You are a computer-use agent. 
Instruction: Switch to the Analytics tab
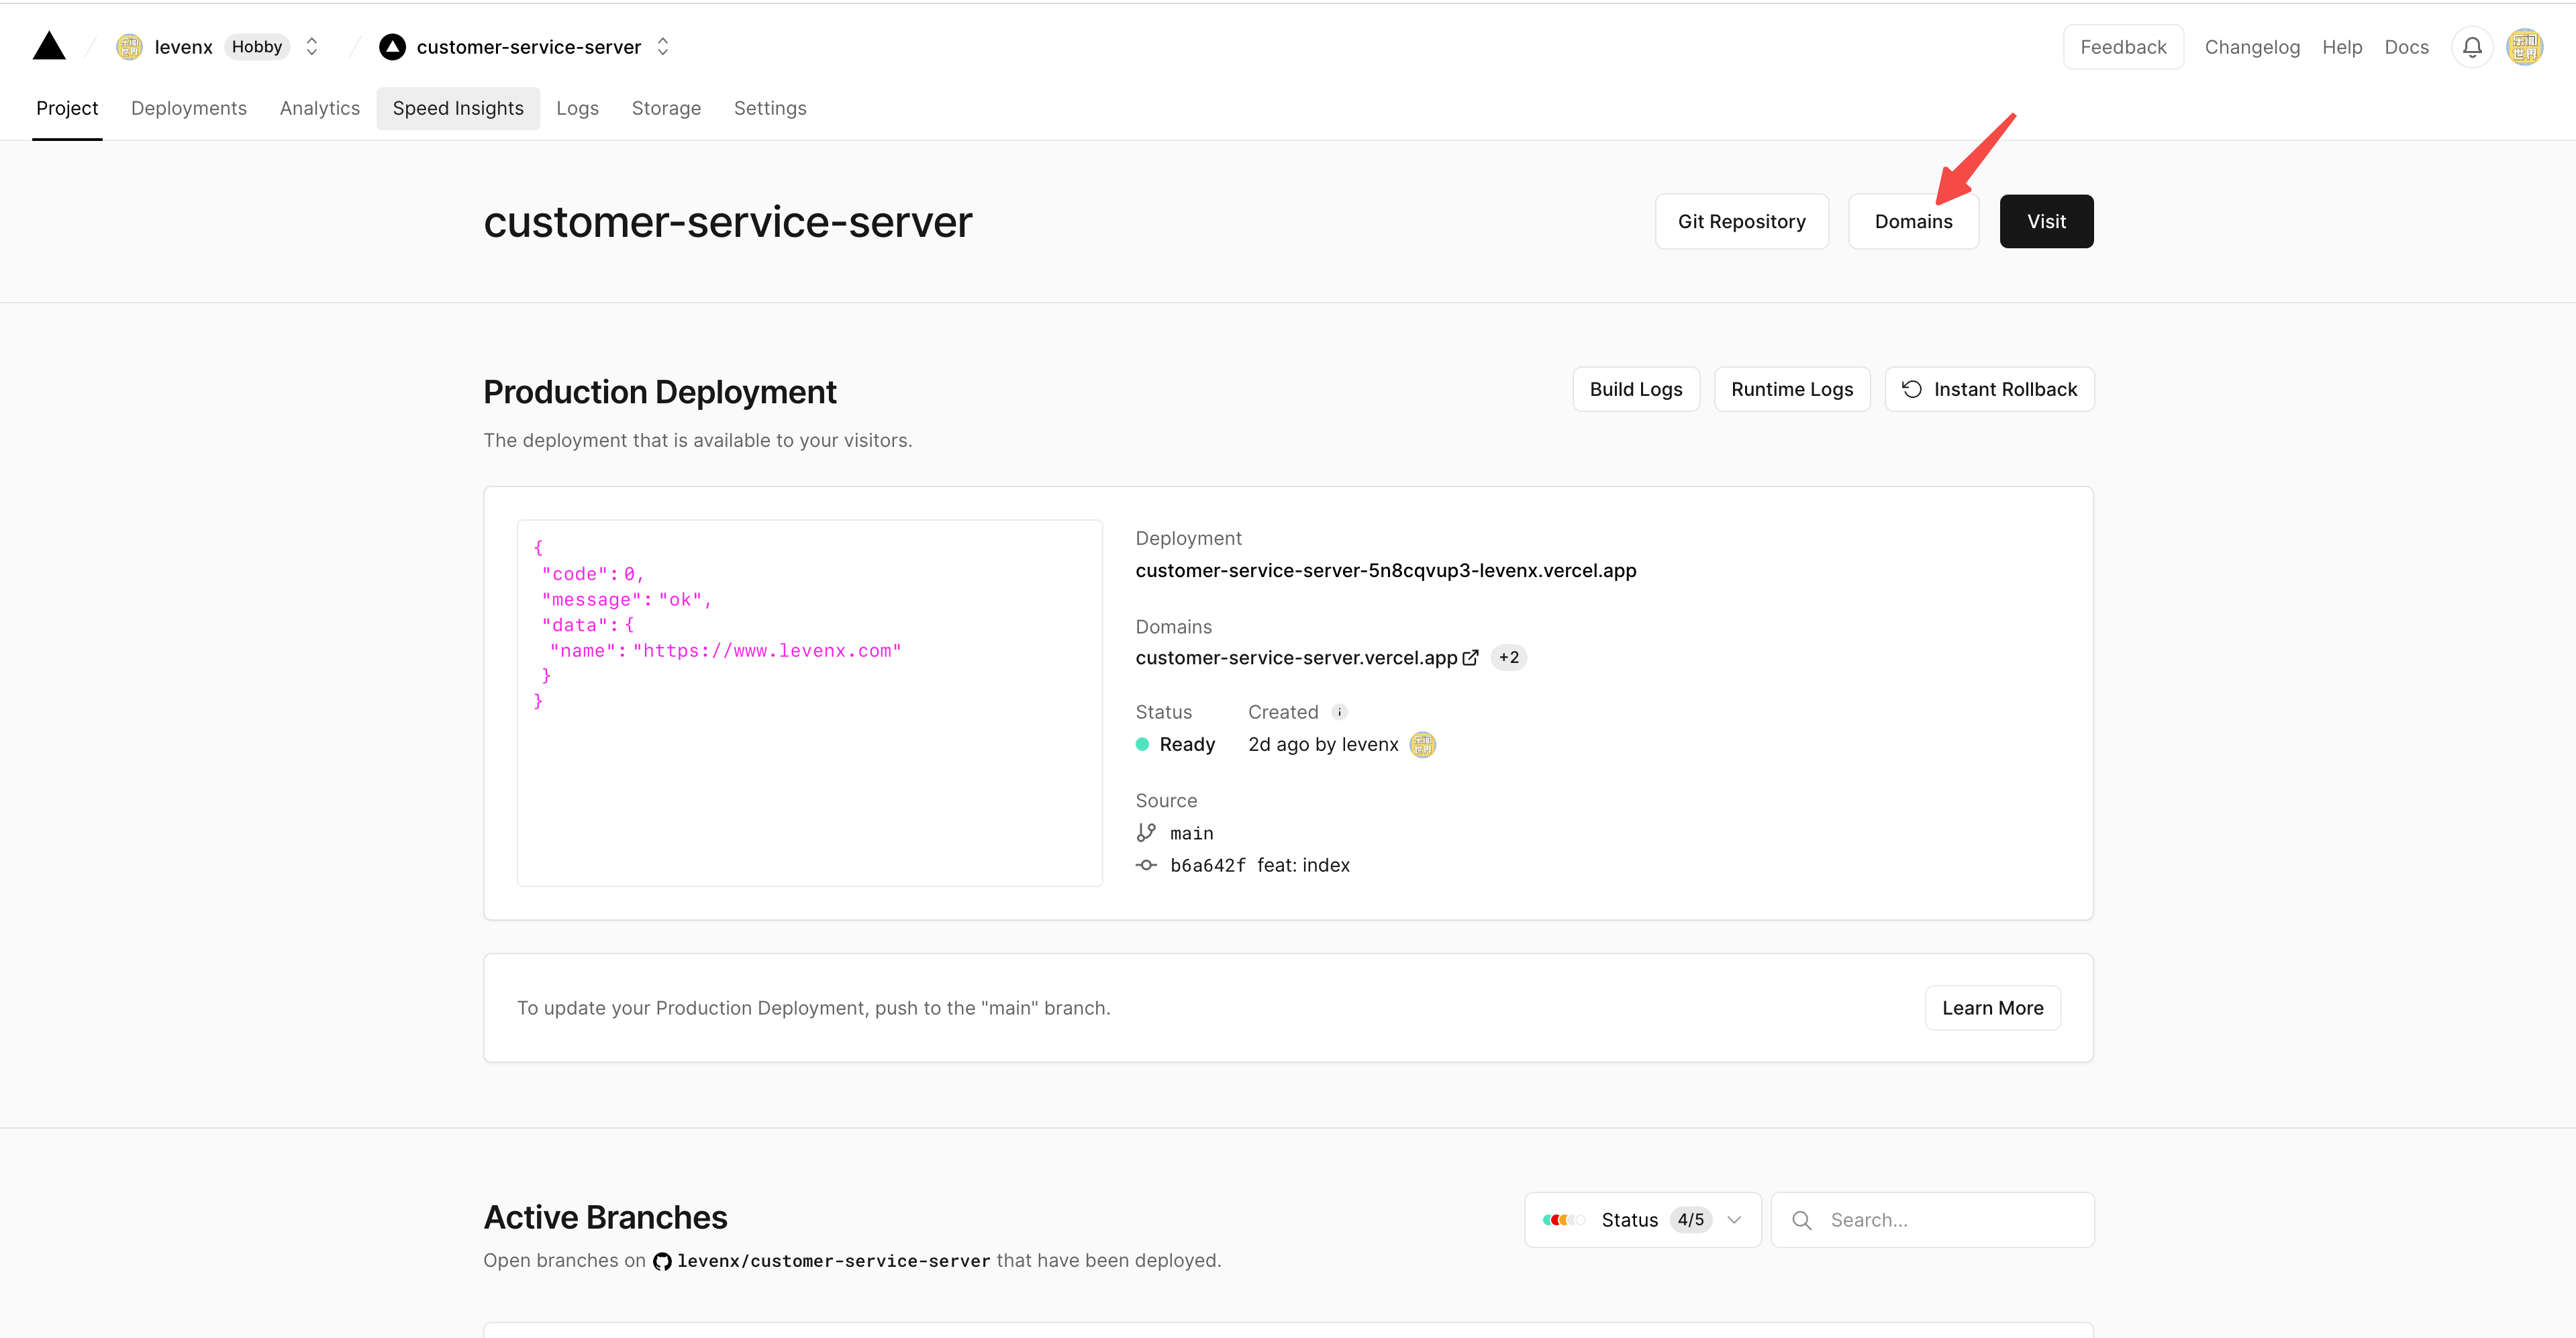pyautogui.click(x=320, y=108)
